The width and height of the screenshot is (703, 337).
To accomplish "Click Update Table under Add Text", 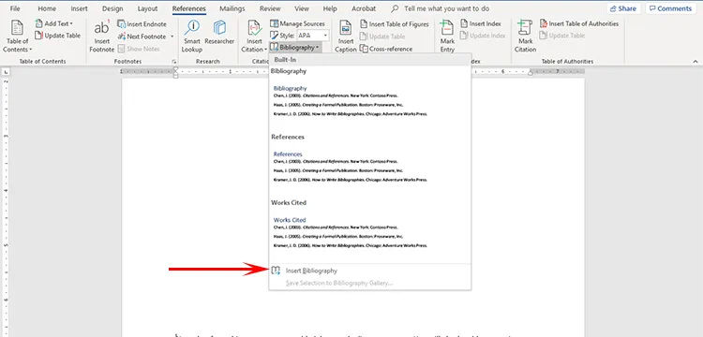I will [58, 36].
